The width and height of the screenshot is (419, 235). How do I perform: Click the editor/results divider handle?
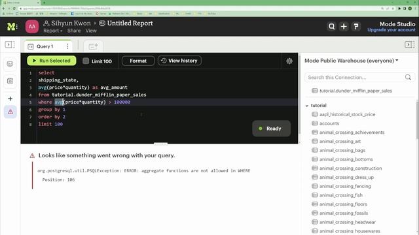point(160,144)
